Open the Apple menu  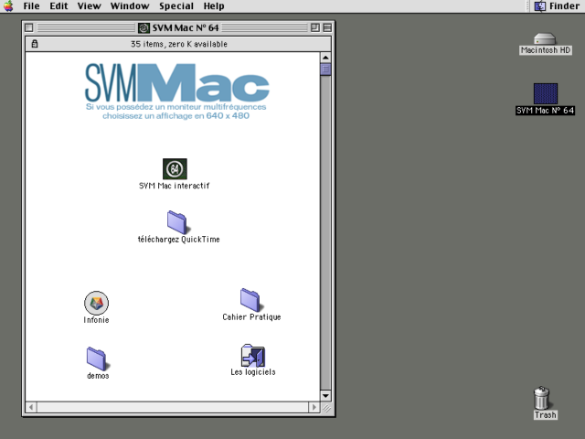pyautogui.click(x=8, y=6)
